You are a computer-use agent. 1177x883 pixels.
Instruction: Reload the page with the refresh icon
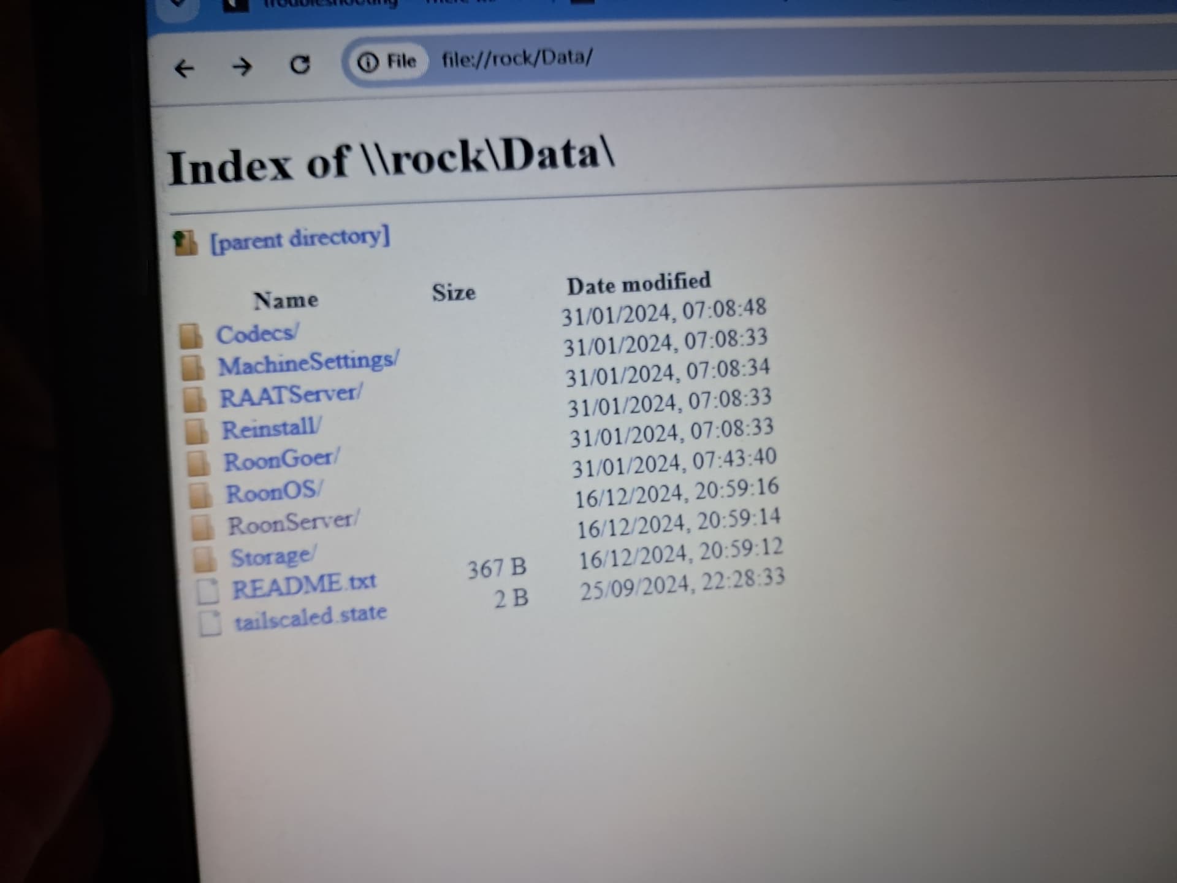[300, 64]
